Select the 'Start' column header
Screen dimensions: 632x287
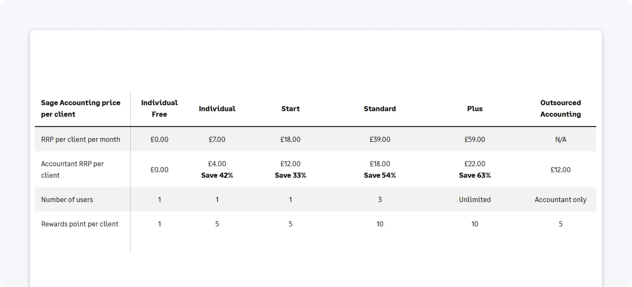(x=290, y=109)
